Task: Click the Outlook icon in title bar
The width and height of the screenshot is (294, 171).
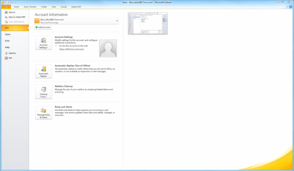Action: 3,2
